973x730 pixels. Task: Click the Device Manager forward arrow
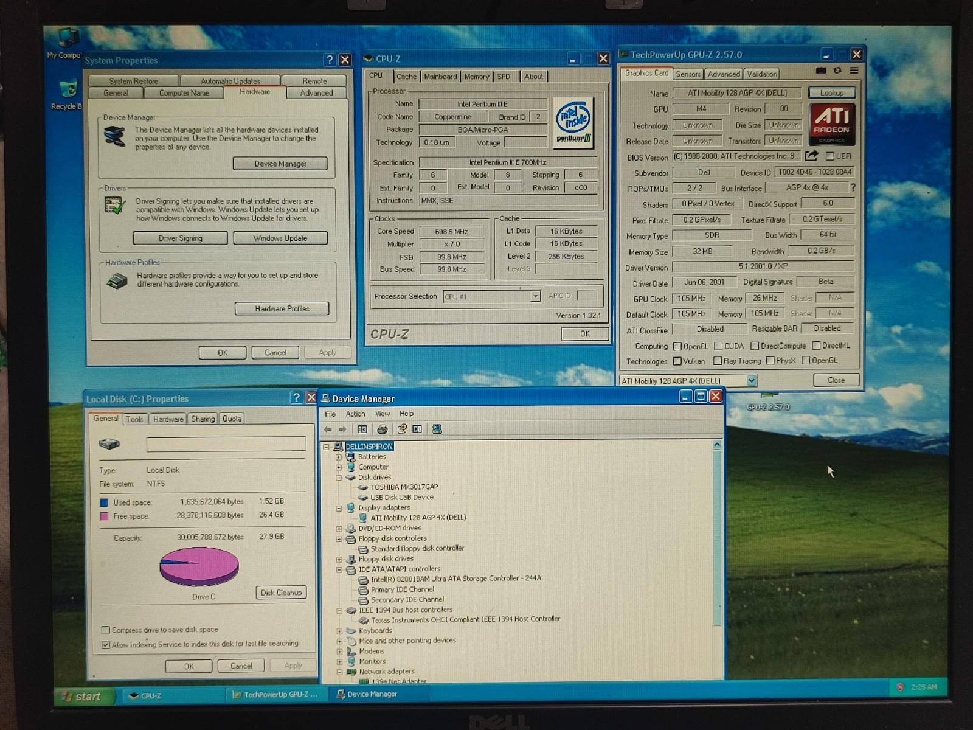[x=342, y=429]
